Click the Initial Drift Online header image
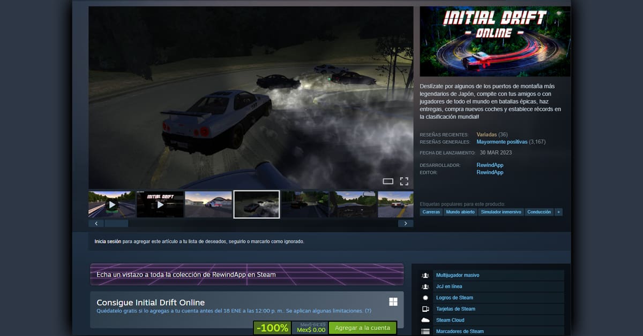Screen dimensions: 643x336 495,41
